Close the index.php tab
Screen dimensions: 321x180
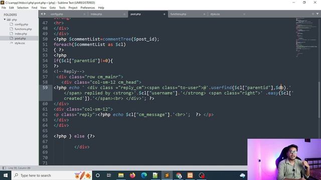[x=124, y=14]
